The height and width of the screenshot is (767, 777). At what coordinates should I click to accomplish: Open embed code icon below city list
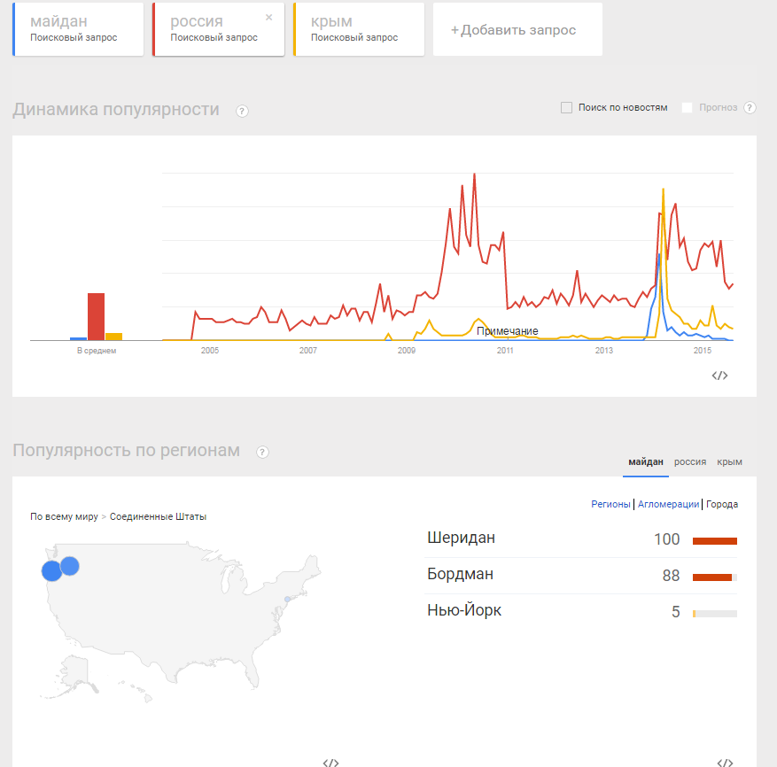[x=724, y=762]
